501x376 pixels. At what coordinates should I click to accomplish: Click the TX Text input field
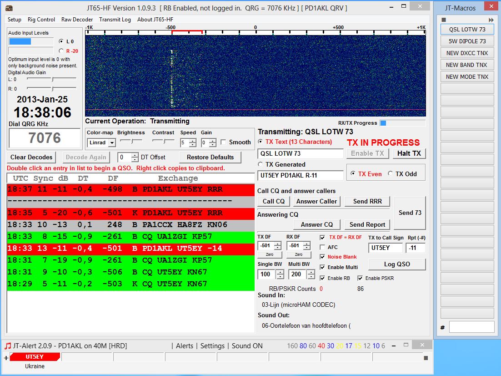(301, 153)
